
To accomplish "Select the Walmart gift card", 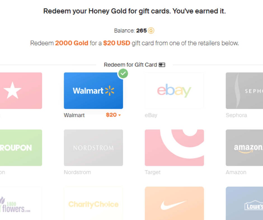I will 93,90.
